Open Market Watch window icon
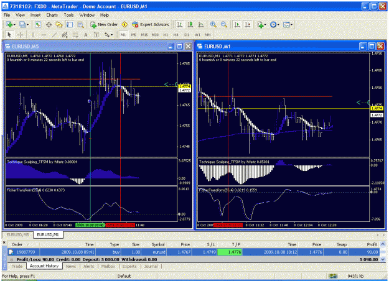Viewport: 389px width, 281px height. point(38,24)
